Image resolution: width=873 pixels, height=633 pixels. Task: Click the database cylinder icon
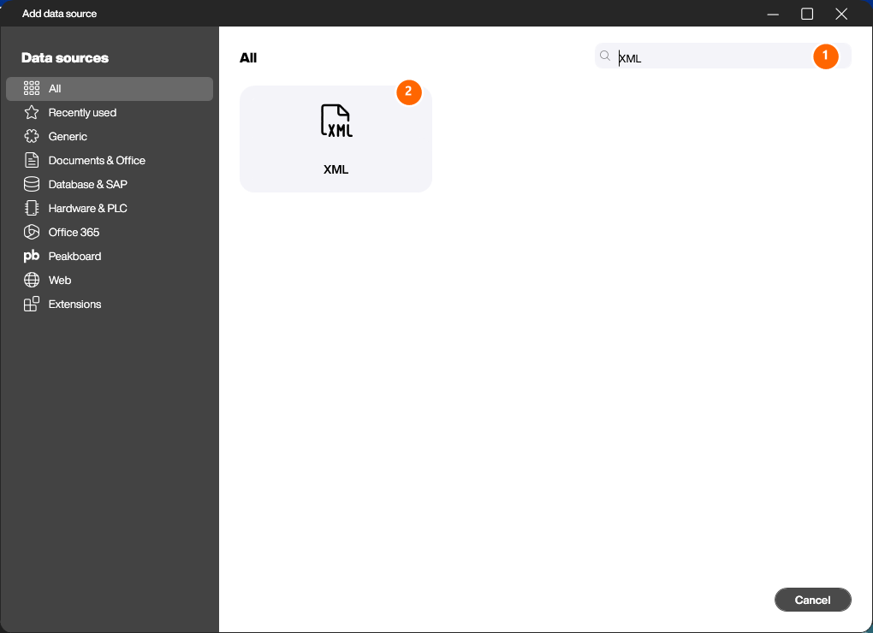(32, 184)
